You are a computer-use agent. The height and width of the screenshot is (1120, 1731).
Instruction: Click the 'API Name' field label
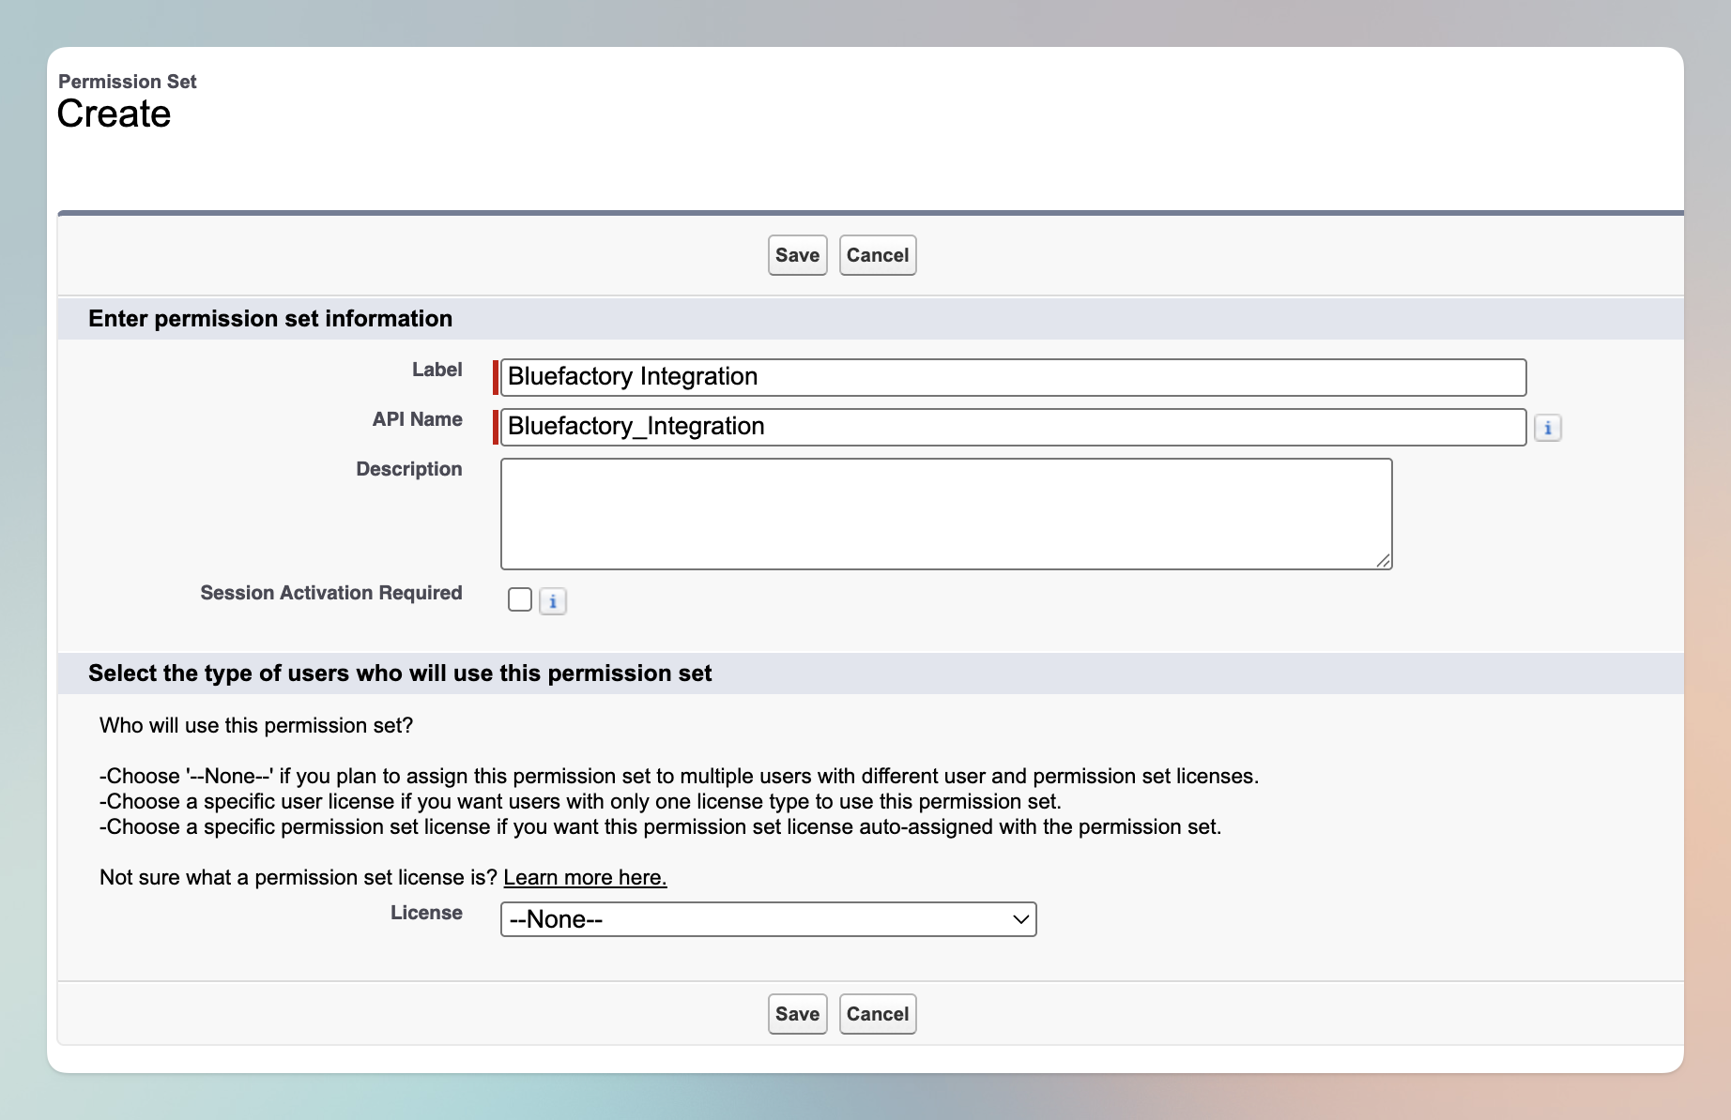[418, 419]
